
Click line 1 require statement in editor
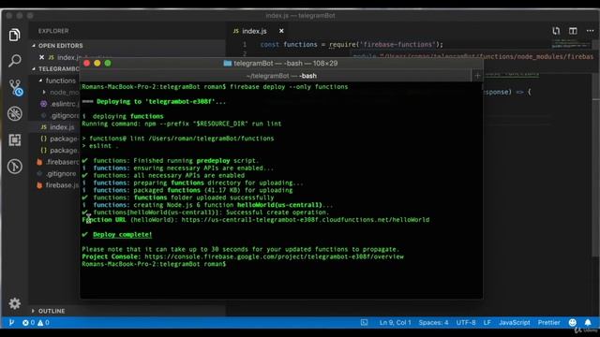[x=352, y=45]
